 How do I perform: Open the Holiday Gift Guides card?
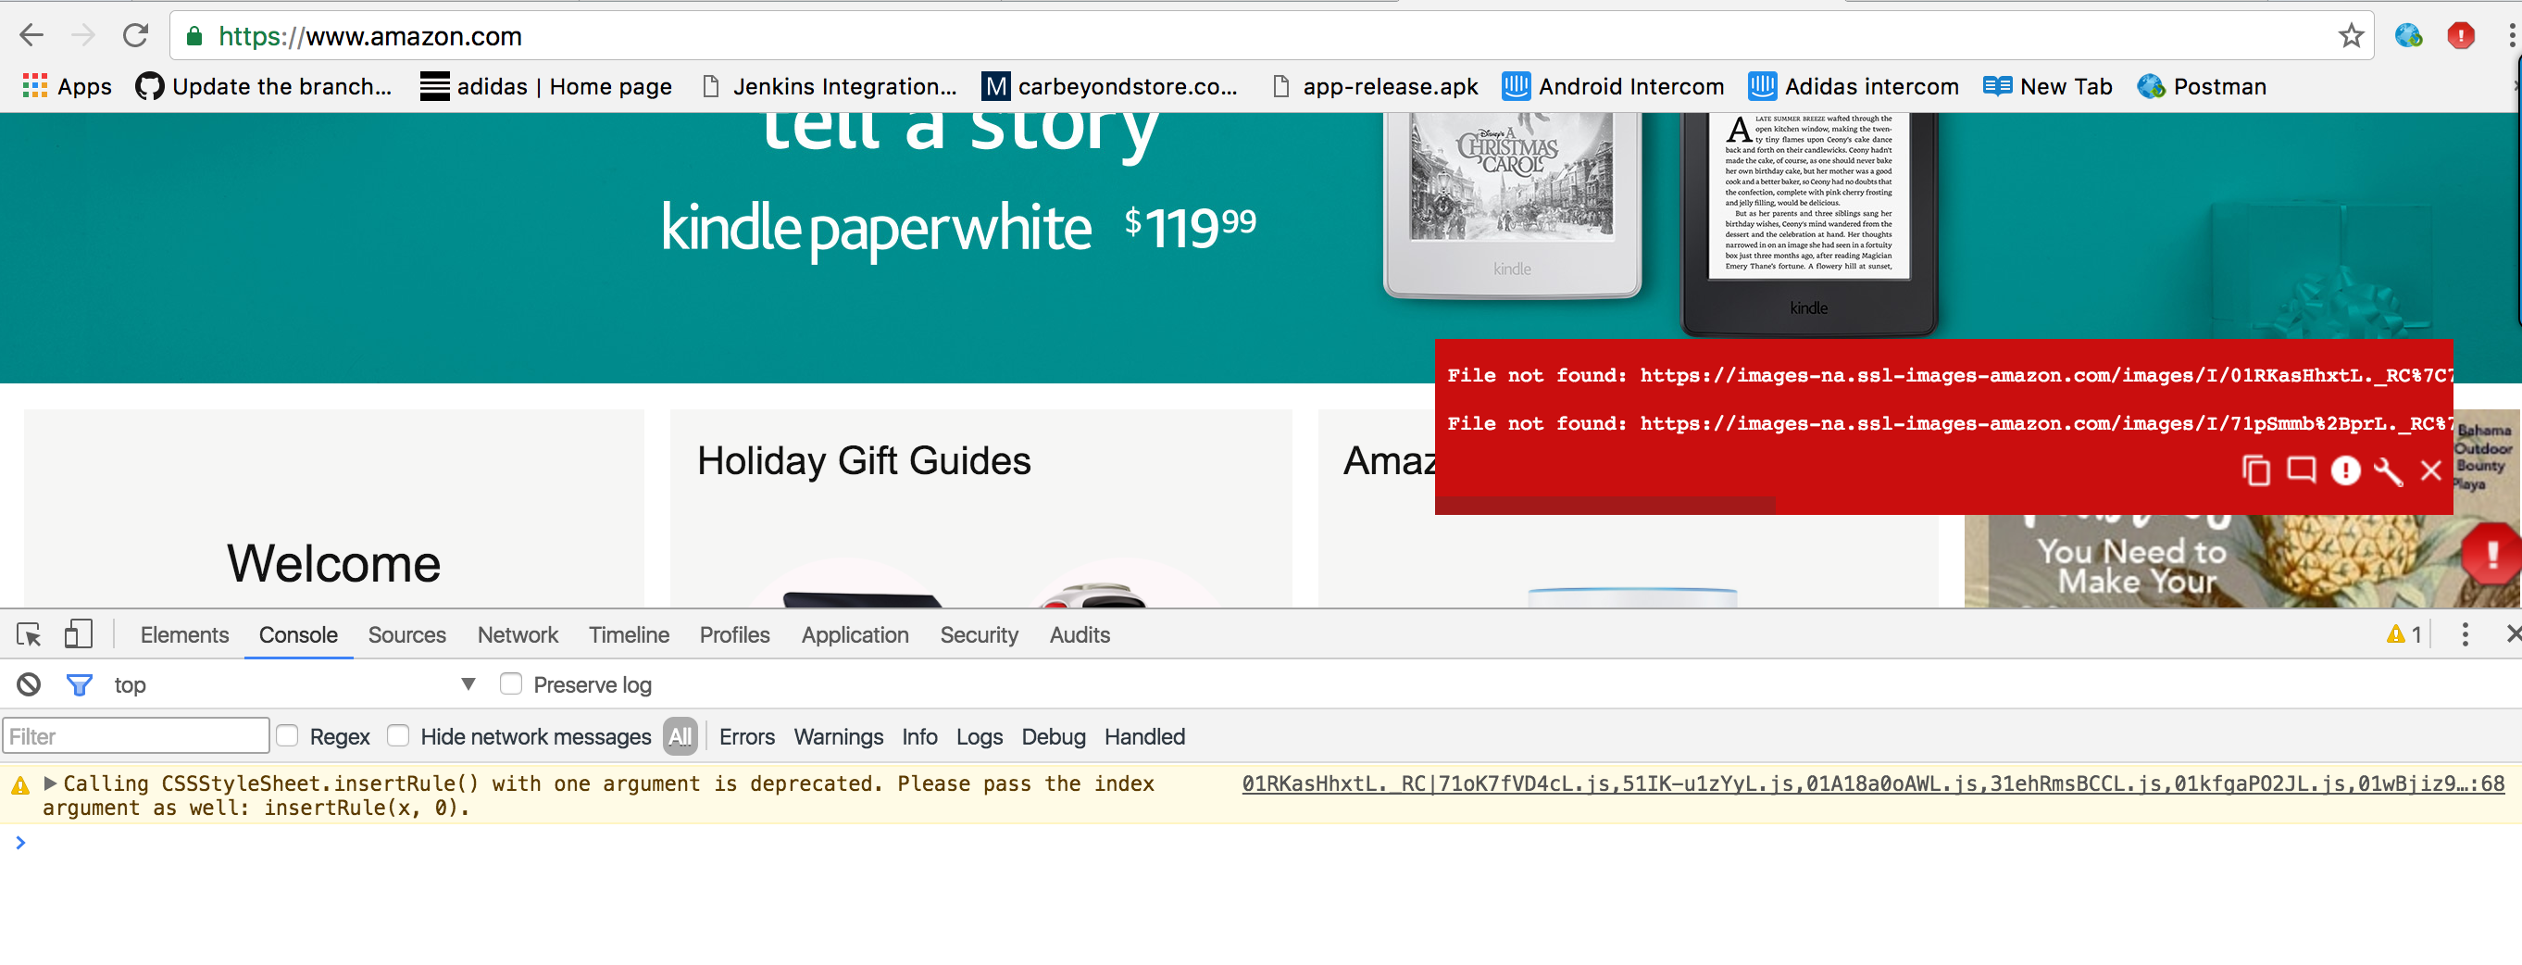(x=980, y=508)
